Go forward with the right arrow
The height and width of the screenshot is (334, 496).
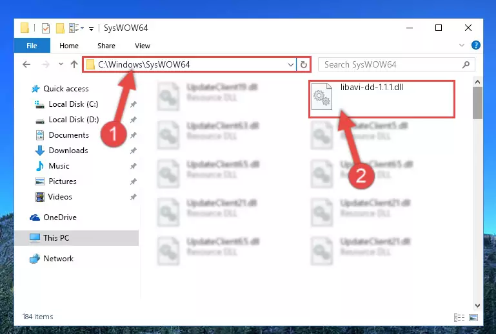pos(46,64)
